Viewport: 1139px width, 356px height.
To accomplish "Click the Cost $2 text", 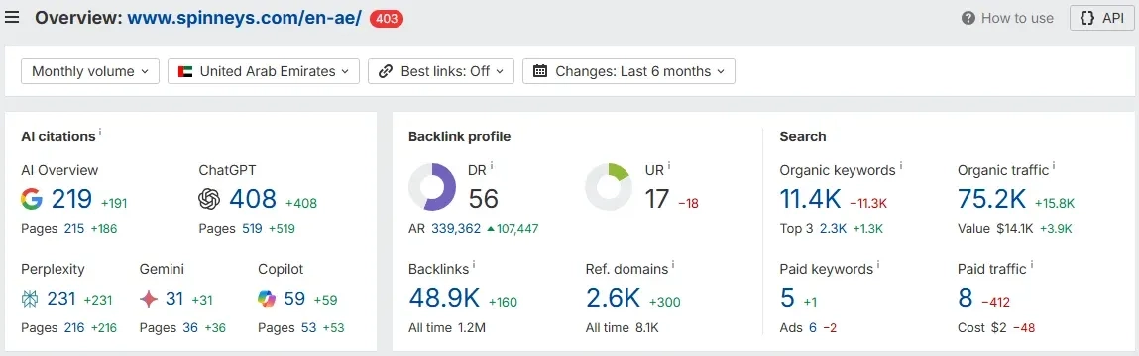I will pyautogui.click(x=982, y=327).
